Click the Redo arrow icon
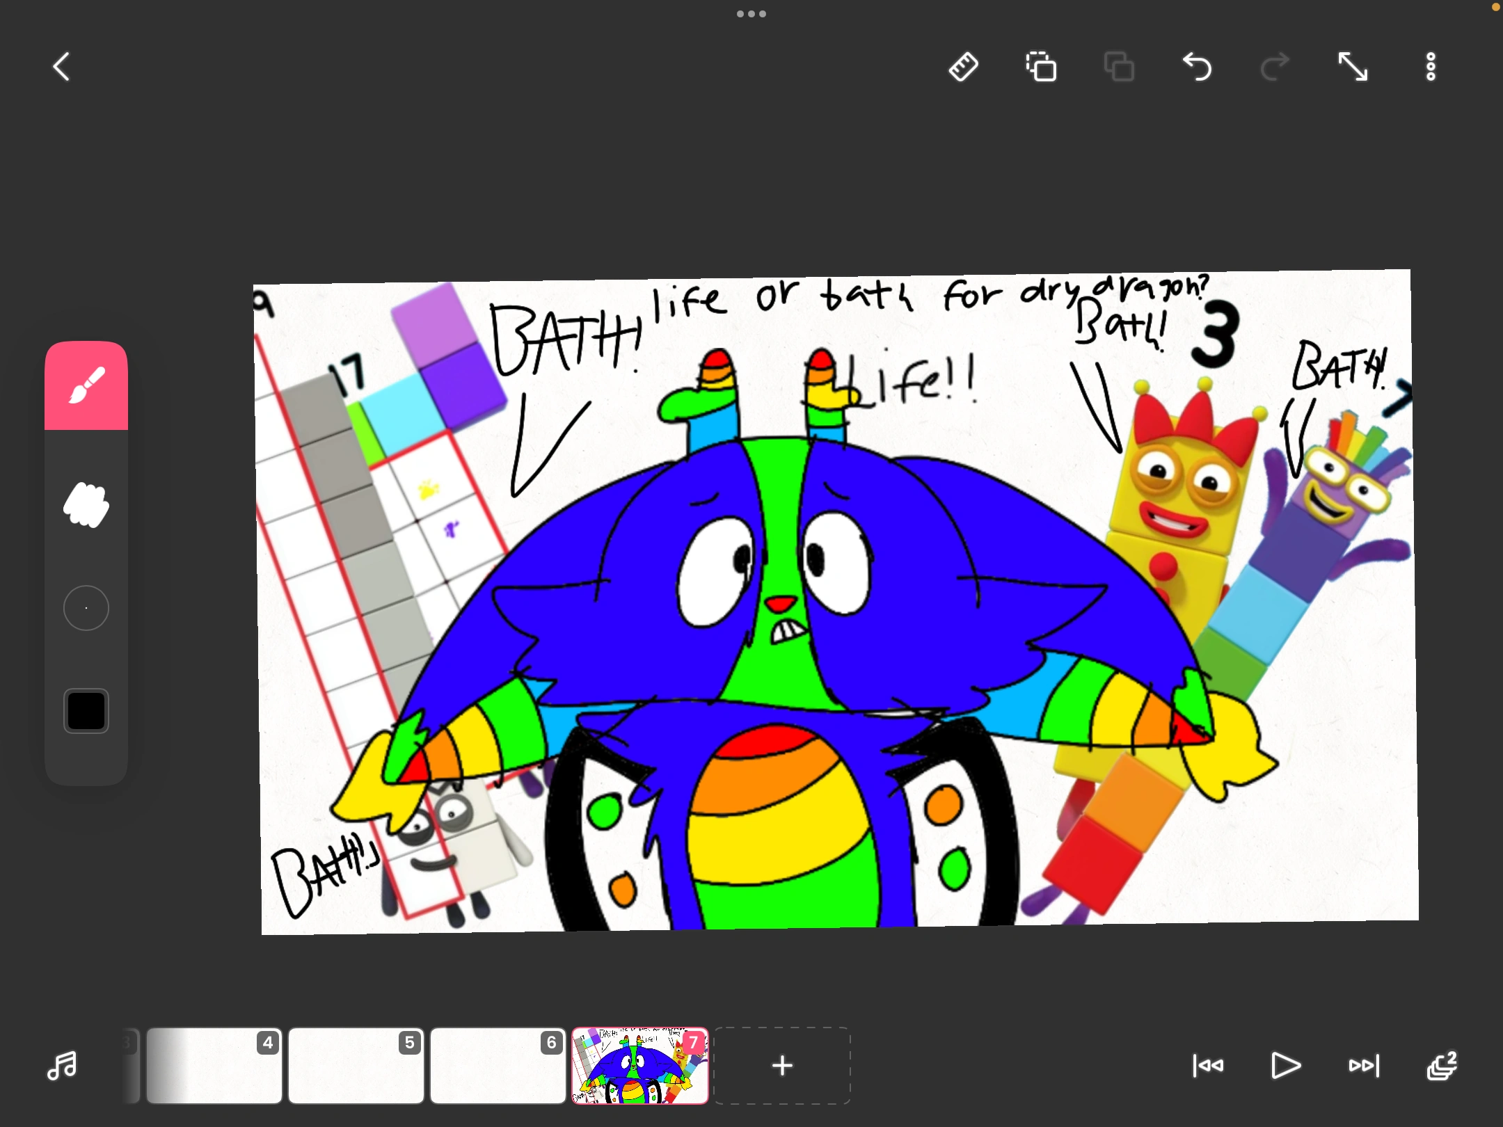The height and width of the screenshot is (1127, 1503). (x=1275, y=67)
